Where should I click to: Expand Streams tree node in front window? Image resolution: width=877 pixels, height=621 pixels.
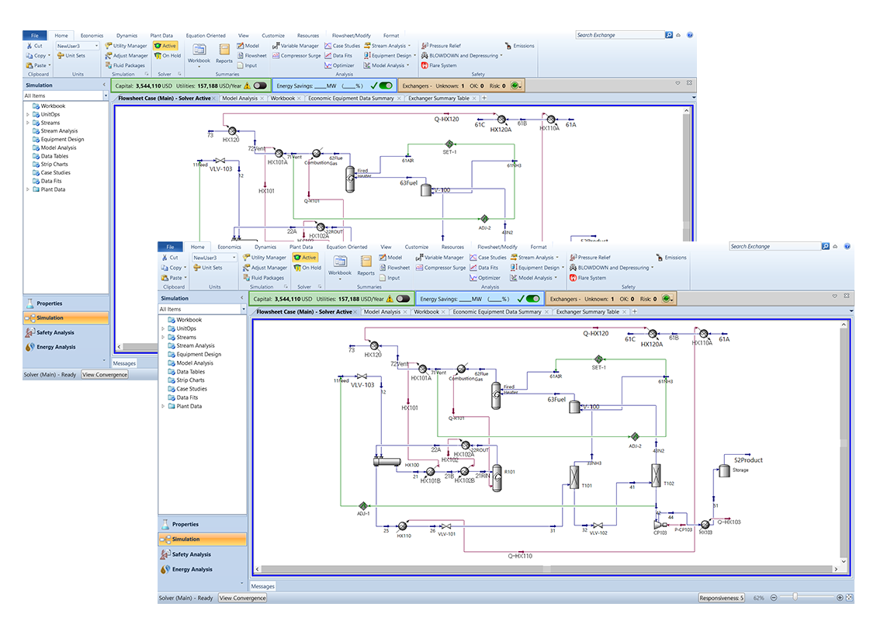163,338
